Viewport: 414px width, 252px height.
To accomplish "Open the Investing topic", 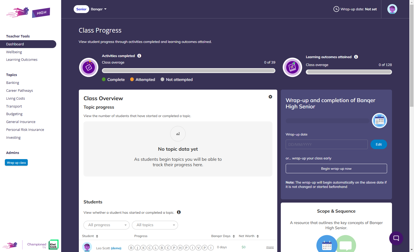I will point(13,137).
